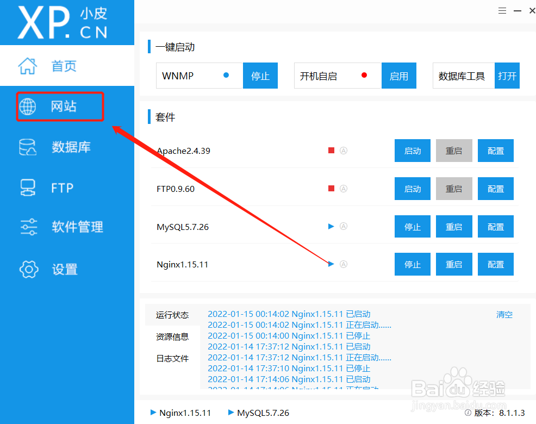
Task: Open the 软件管理 sliders icon in sidebar
Action: pos(29,227)
